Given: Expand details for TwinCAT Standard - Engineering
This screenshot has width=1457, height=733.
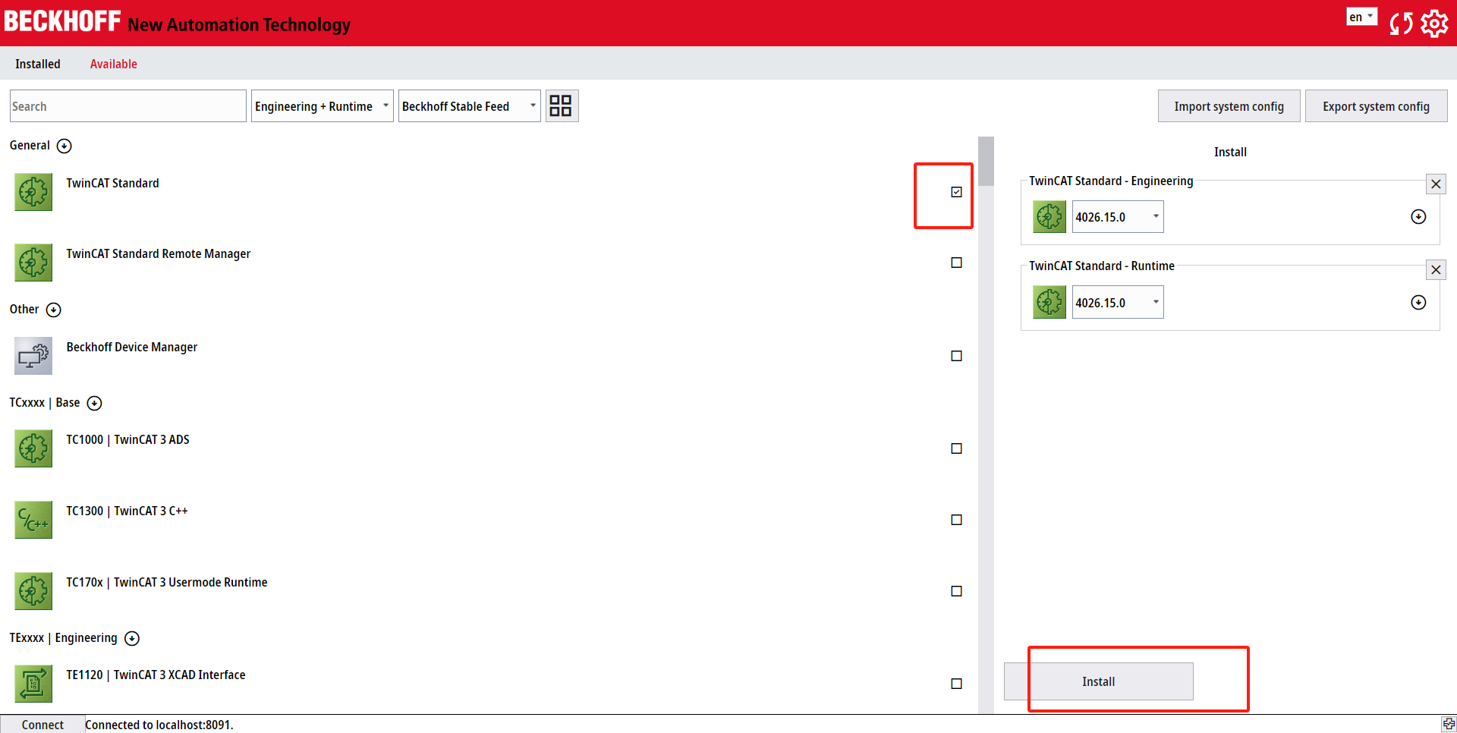Looking at the screenshot, I should [x=1418, y=217].
